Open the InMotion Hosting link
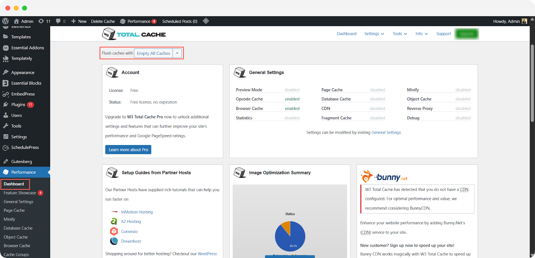 (137, 212)
